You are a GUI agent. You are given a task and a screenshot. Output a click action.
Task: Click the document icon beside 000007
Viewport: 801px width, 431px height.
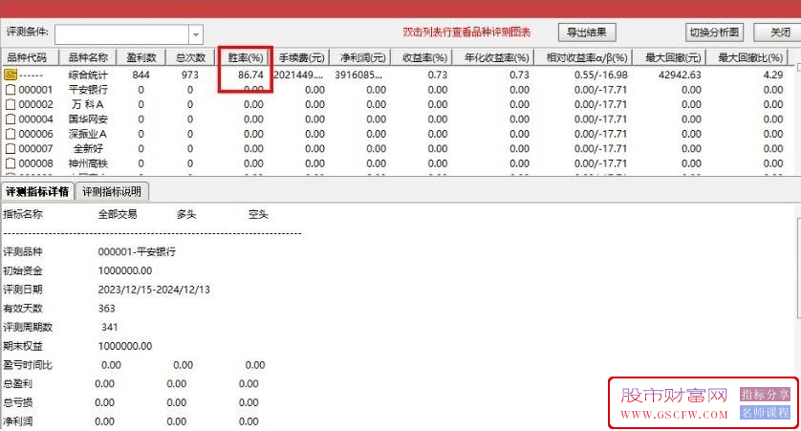point(11,149)
